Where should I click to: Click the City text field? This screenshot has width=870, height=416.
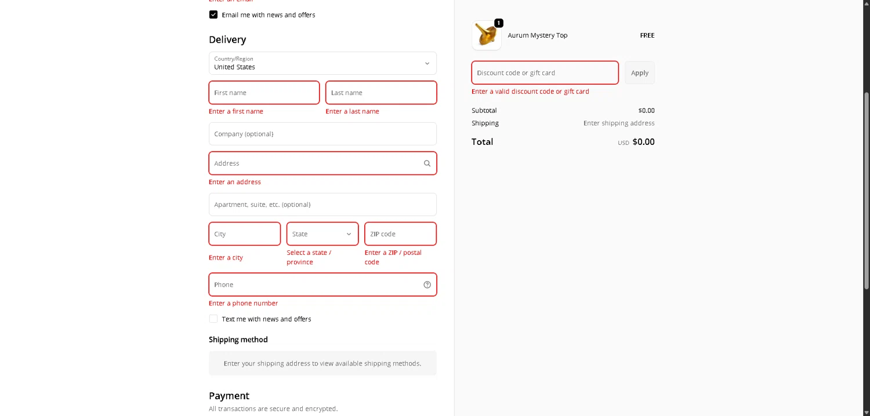point(244,234)
